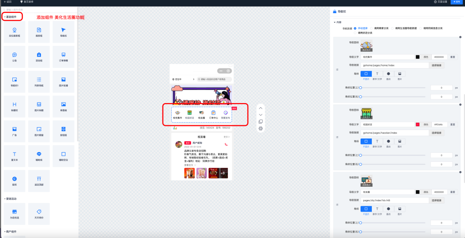Choose the 圆点 badge type

388,74
